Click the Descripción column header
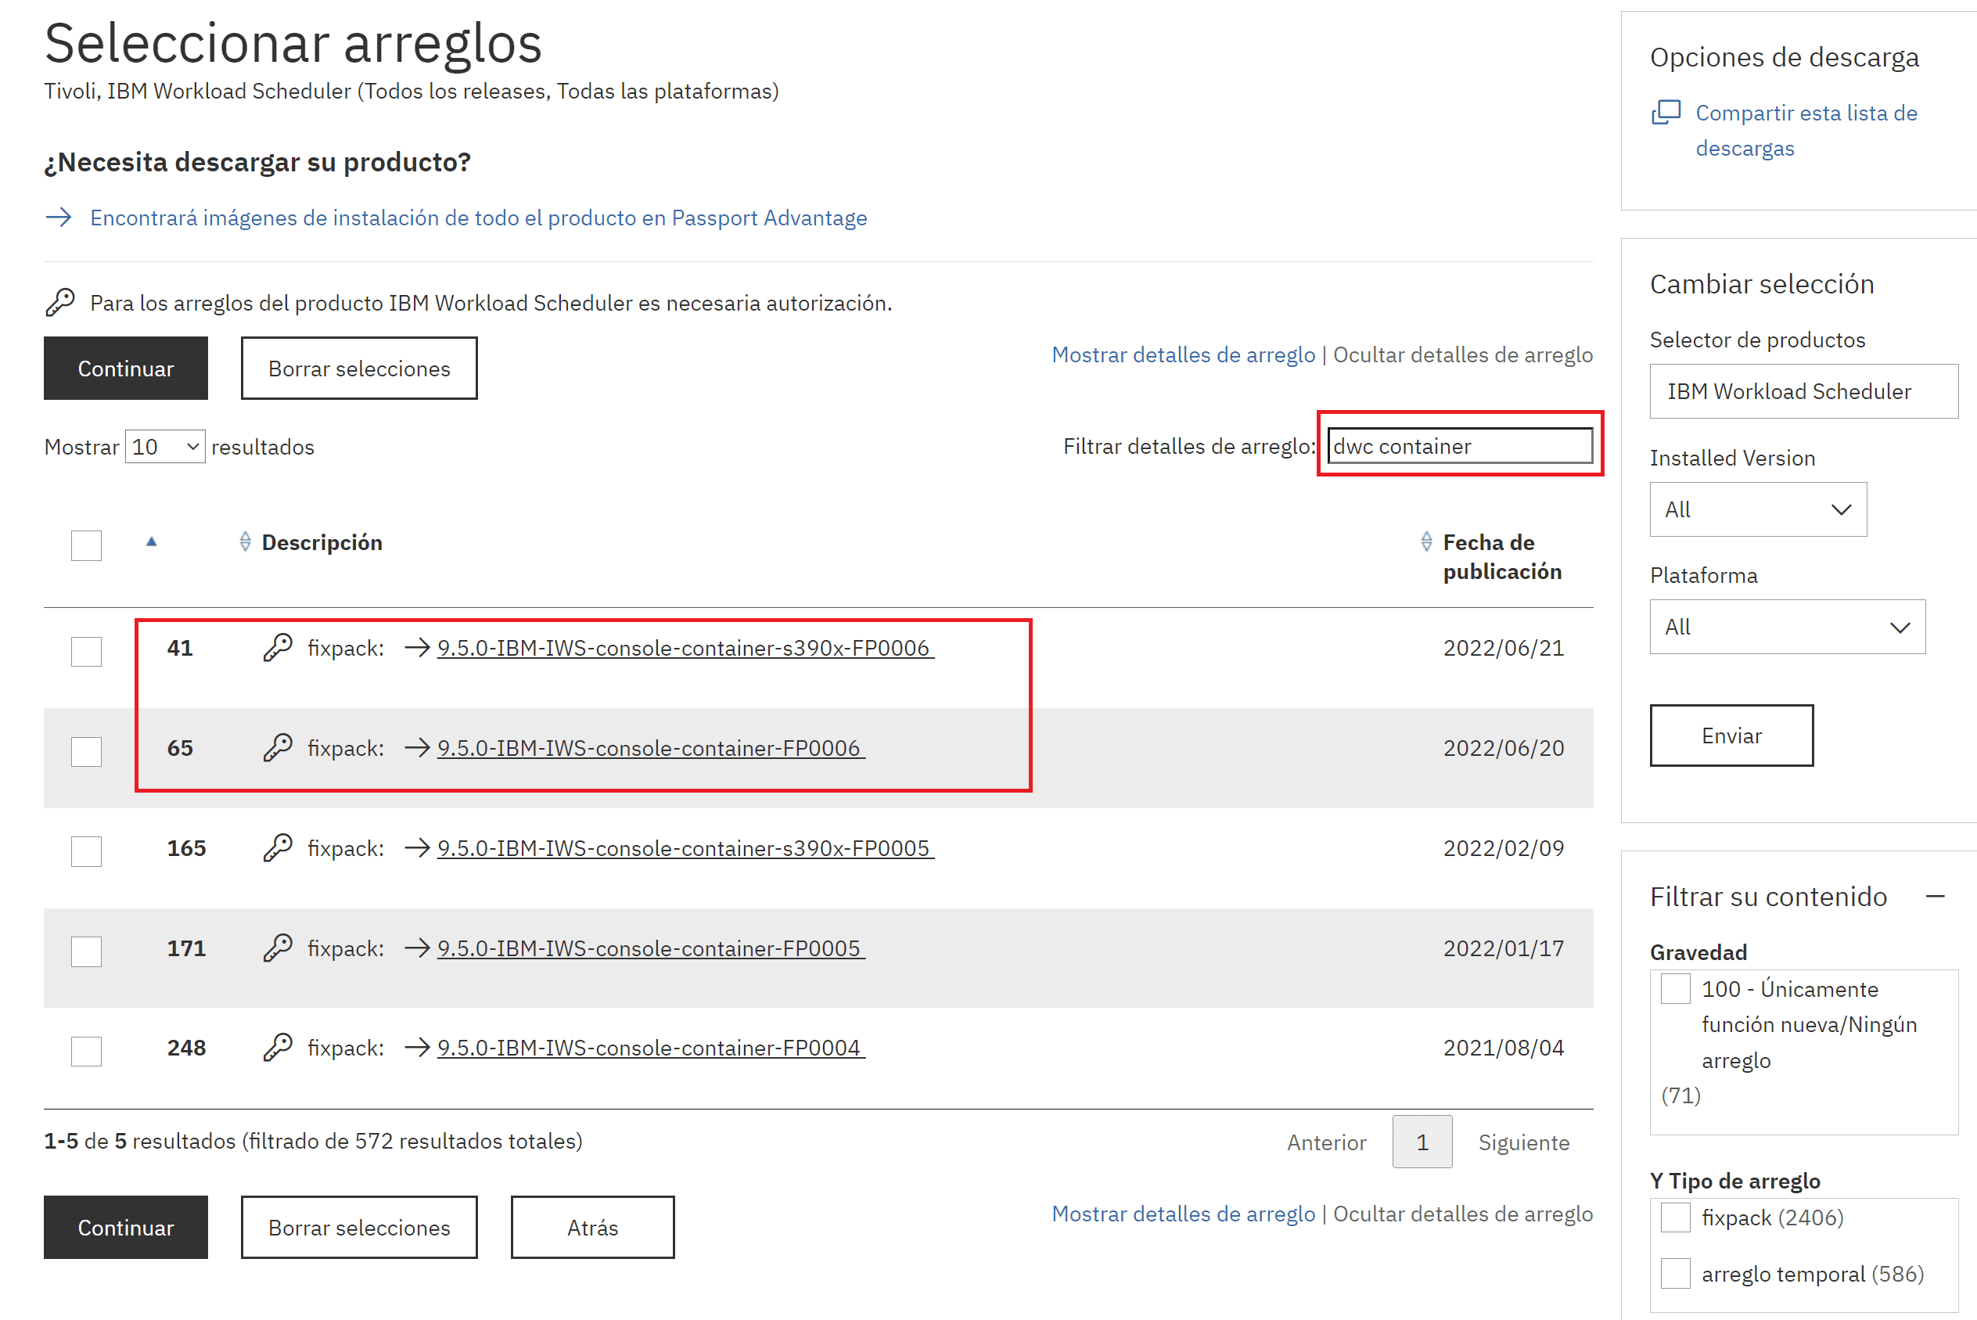Screen dimensions: 1977x1320 (x=322, y=542)
